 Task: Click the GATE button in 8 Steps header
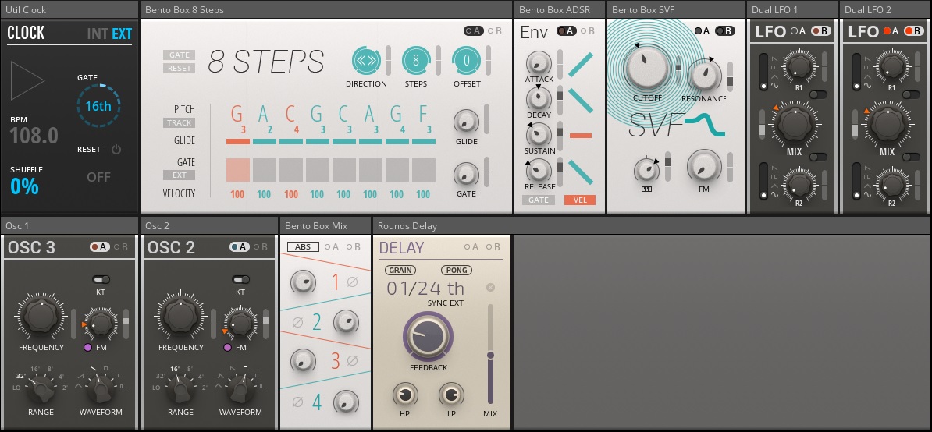coord(179,55)
